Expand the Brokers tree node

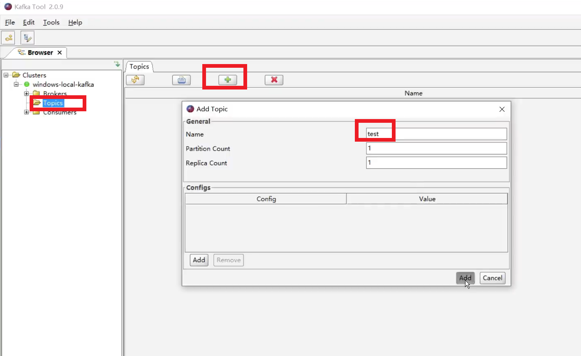tap(26, 94)
